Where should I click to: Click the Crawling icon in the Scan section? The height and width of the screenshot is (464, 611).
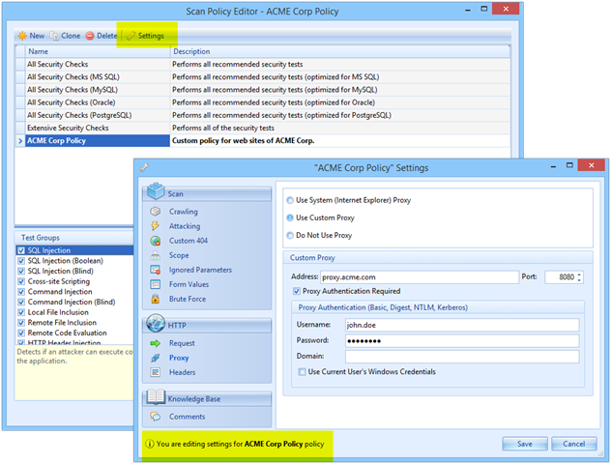156,211
